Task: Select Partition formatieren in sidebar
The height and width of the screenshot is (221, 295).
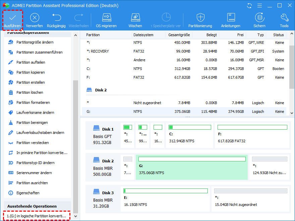Action: pyautogui.click(x=33, y=102)
